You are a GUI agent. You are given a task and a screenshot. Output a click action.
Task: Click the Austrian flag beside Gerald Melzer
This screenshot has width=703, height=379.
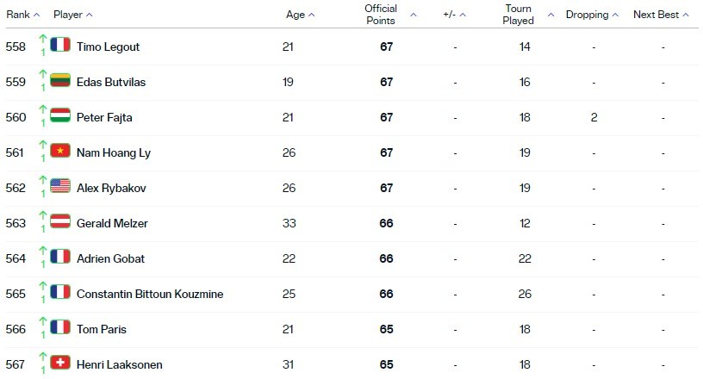coord(60,221)
